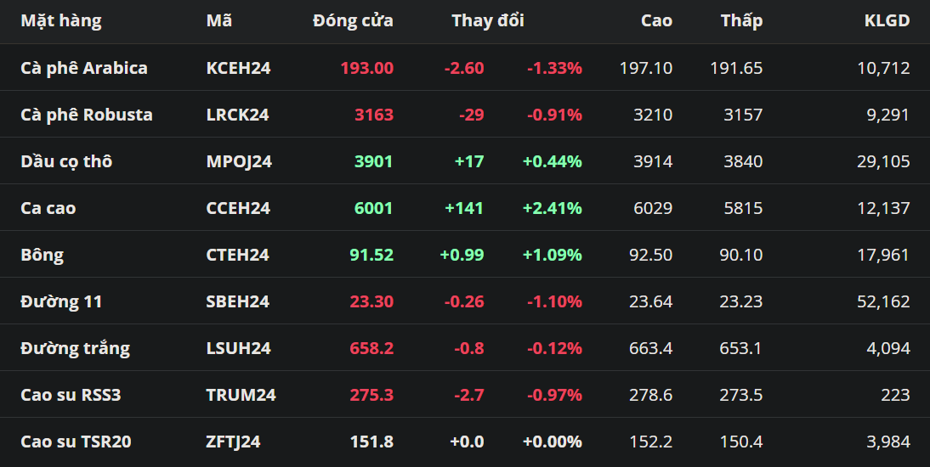This screenshot has width=930, height=467.
Task: Click the Đường 11 commodity name
Action: [61, 301]
